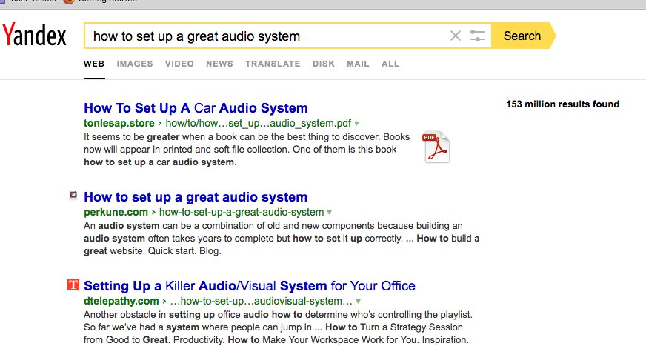The image size is (646, 346).
Task: Click '153 million results found' text
Action: coord(563,104)
